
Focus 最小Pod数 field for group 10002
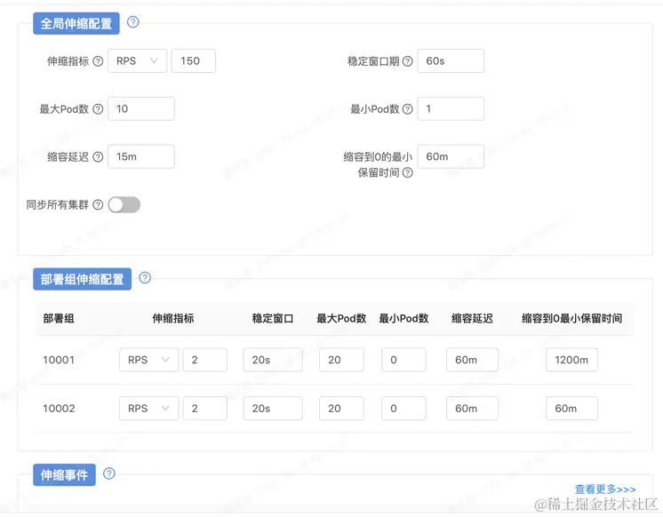click(x=403, y=409)
